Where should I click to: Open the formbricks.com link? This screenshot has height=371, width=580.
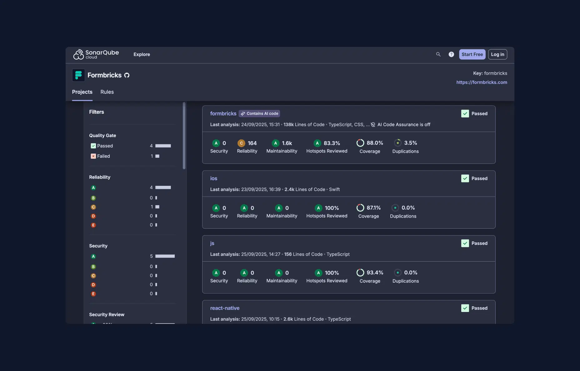(x=482, y=82)
